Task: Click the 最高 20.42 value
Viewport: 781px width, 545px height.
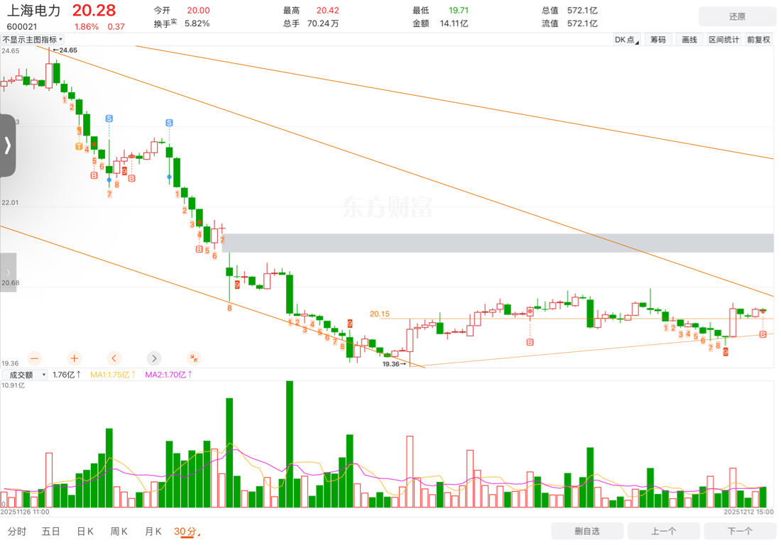Action: click(x=328, y=11)
